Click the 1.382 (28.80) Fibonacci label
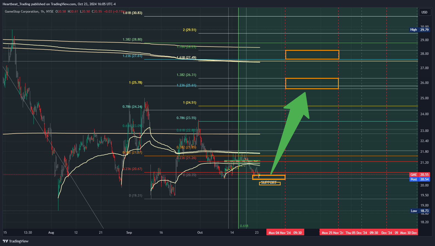Screen dimensions: 435x246 coord(132,39)
